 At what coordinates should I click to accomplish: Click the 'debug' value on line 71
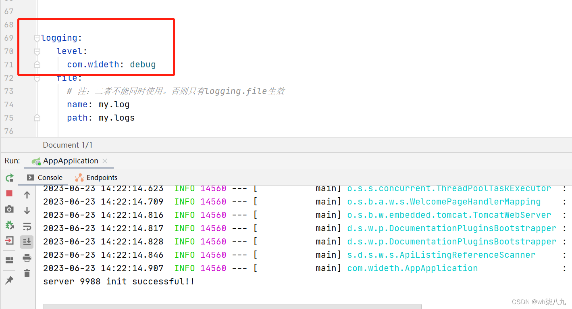(x=143, y=65)
